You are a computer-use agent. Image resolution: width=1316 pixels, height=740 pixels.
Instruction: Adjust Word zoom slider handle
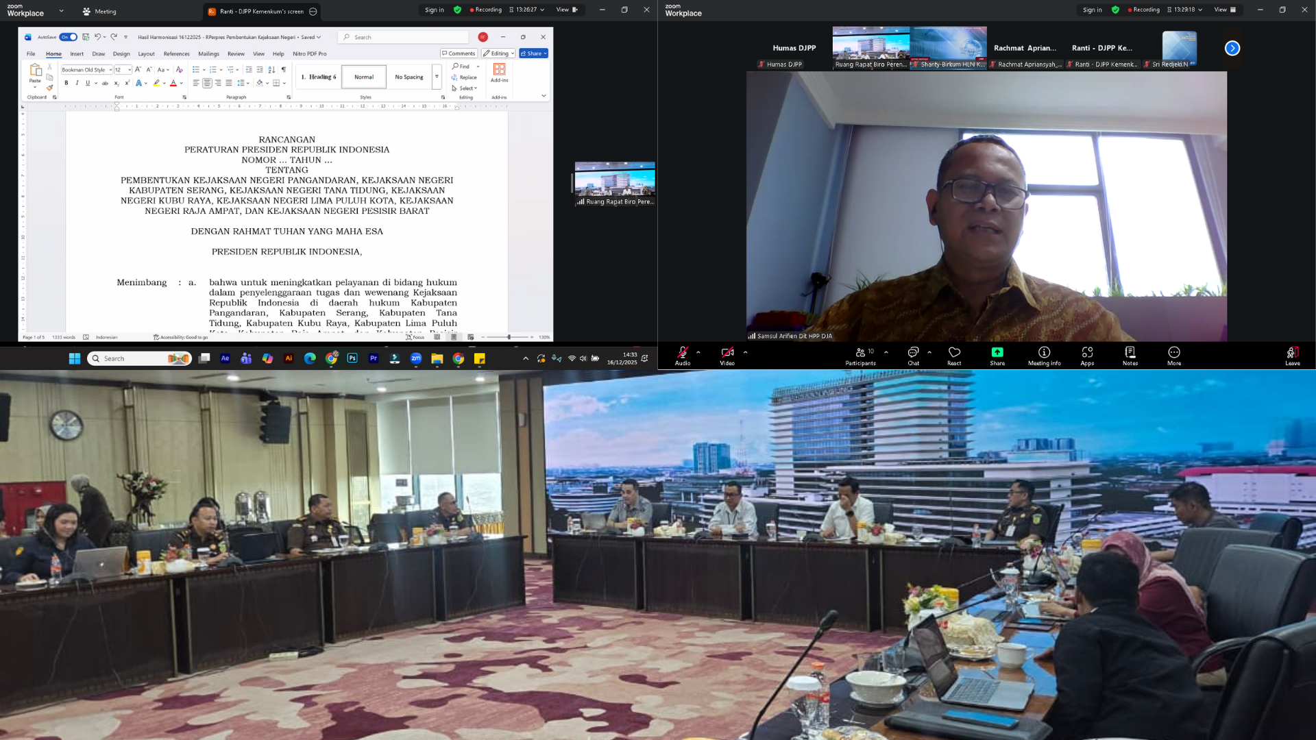tap(509, 337)
